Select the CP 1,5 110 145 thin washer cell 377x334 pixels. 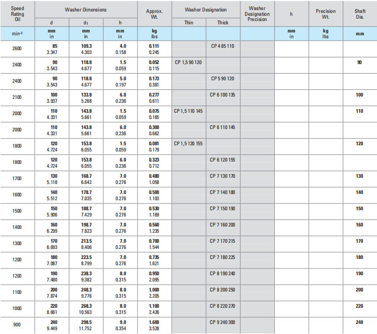(x=188, y=111)
